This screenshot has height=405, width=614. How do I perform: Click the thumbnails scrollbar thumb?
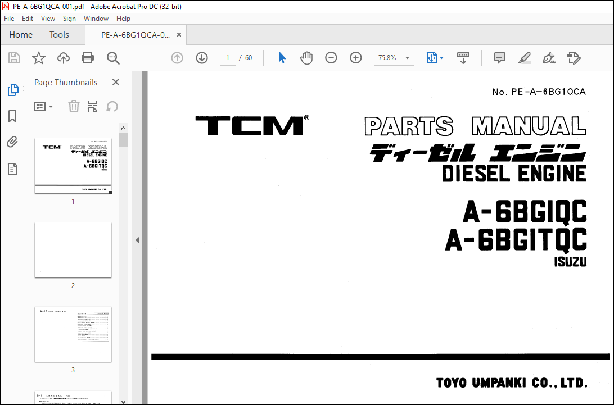pos(123,140)
